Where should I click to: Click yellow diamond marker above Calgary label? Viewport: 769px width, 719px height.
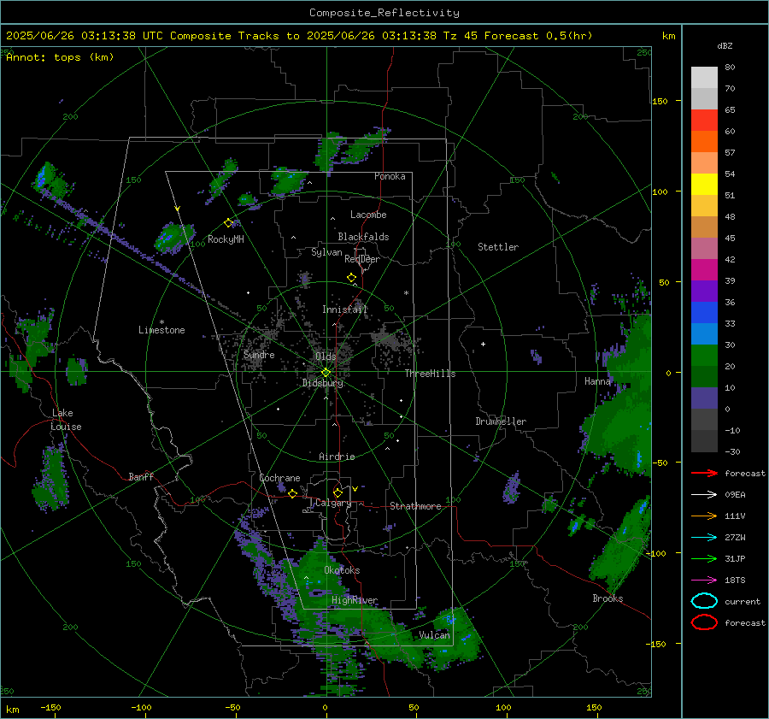(338, 492)
